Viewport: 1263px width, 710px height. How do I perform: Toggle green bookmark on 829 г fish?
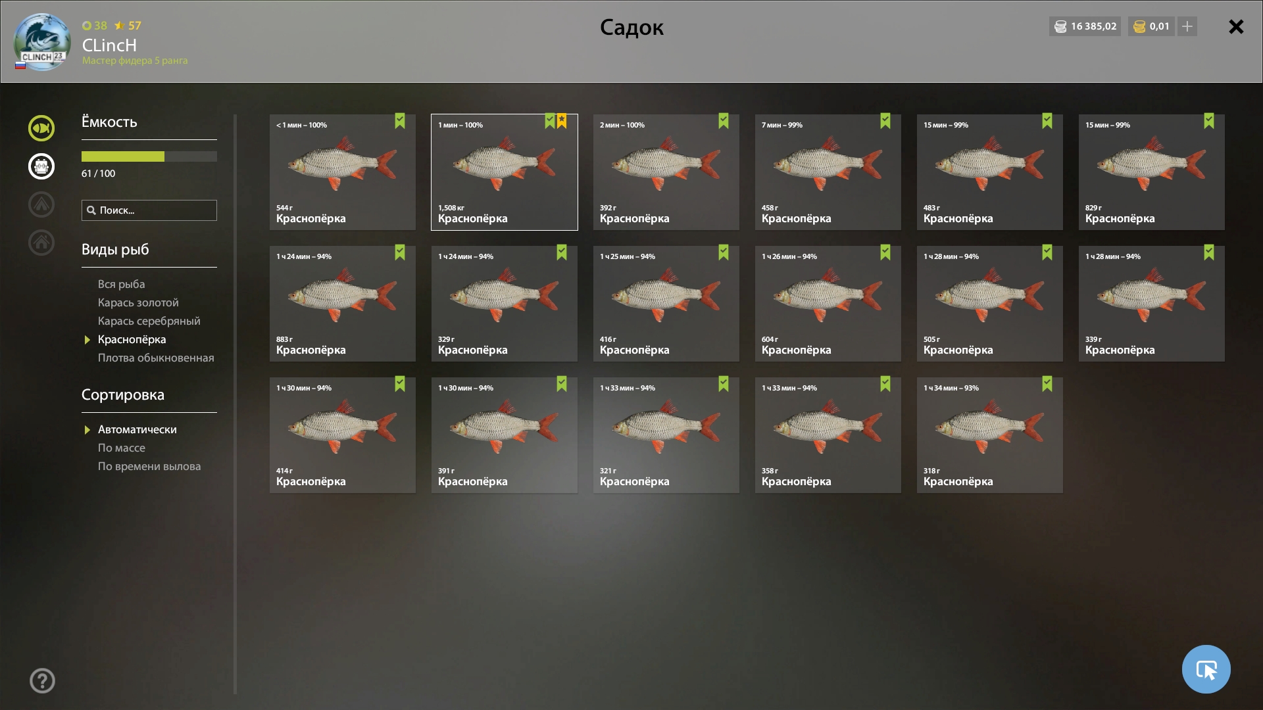point(1209,121)
